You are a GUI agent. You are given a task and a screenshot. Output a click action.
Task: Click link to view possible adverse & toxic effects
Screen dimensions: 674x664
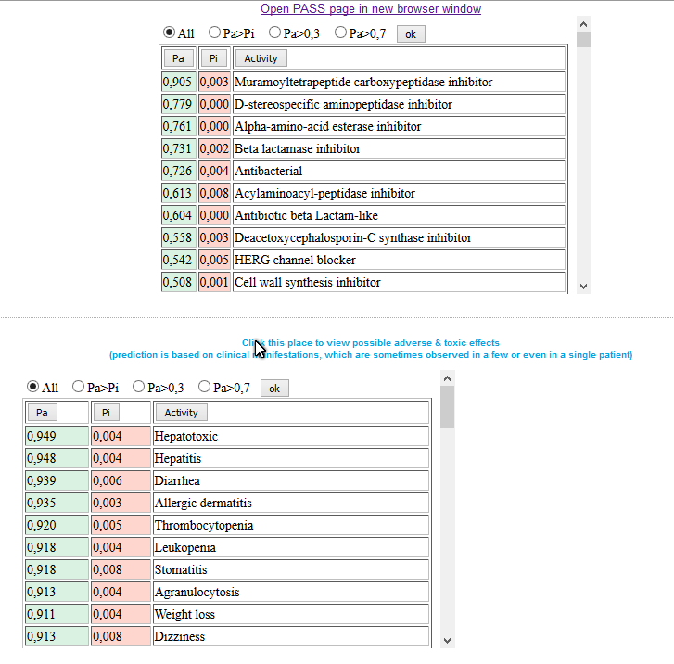click(371, 343)
